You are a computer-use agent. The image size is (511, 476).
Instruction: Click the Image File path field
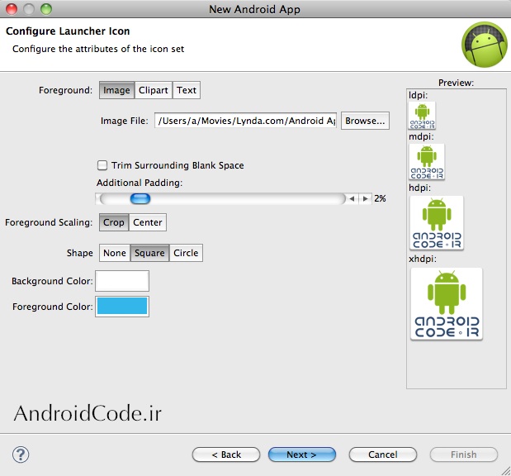(245, 121)
